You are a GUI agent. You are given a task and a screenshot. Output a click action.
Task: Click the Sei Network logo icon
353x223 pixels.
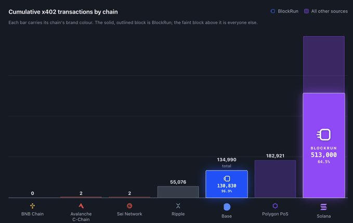point(129,206)
